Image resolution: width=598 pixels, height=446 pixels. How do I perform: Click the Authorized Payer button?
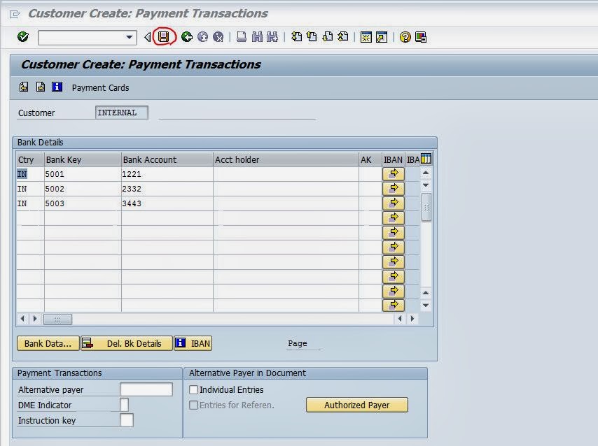coord(356,405)
